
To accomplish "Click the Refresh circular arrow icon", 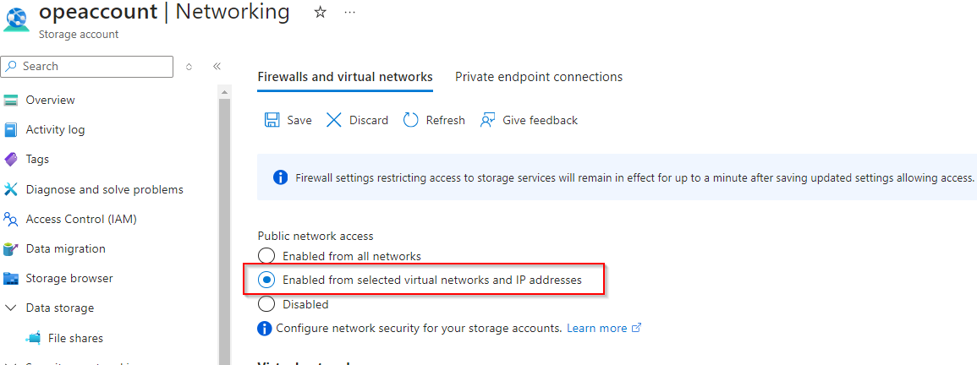I will click(x=411, y=120).
